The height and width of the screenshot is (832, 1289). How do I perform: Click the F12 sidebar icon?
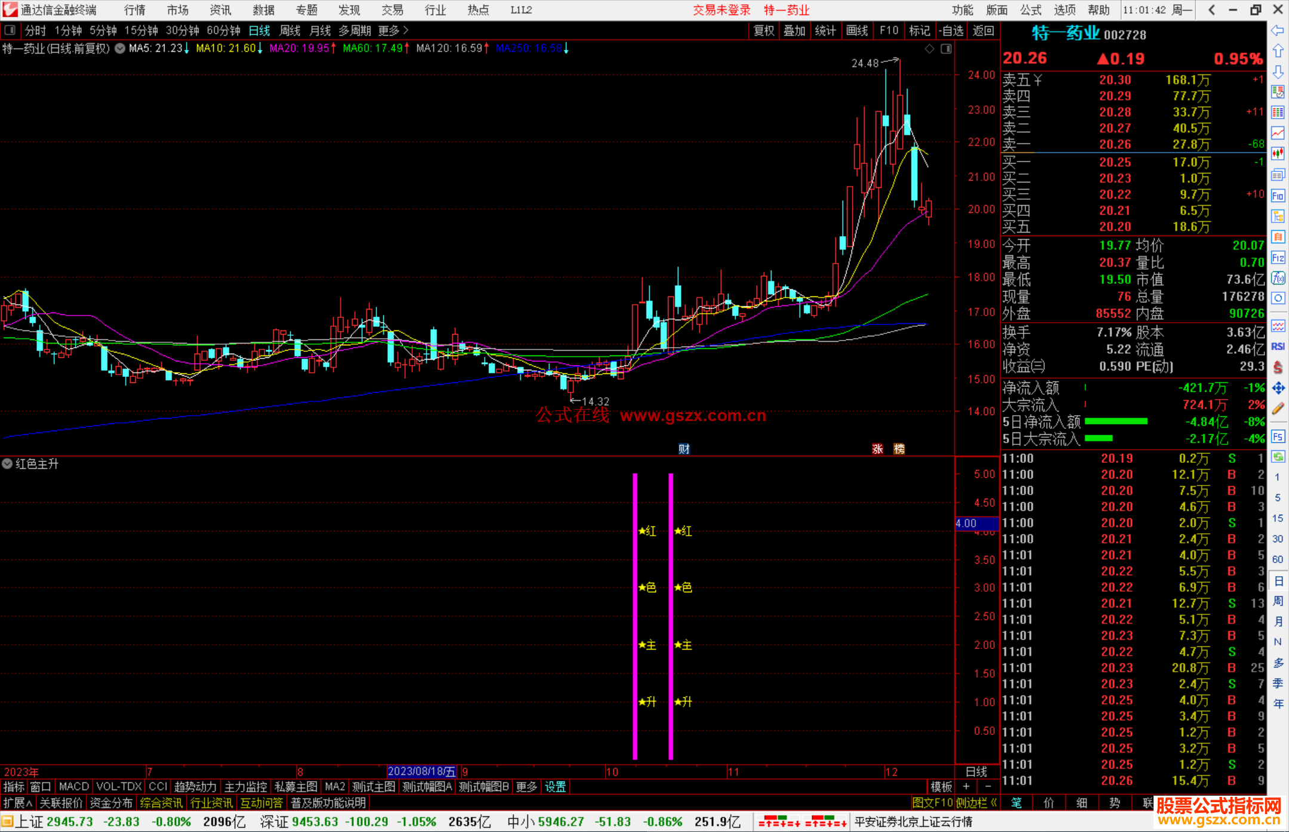1278,258
